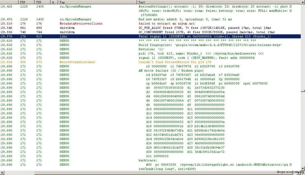
Task: Click PID 861 in the dalvikvm row
Action: coord(23,28)
